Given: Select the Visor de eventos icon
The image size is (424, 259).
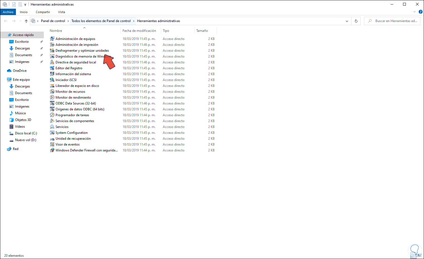Looking at the screenshot, I should tap(52, 144).
